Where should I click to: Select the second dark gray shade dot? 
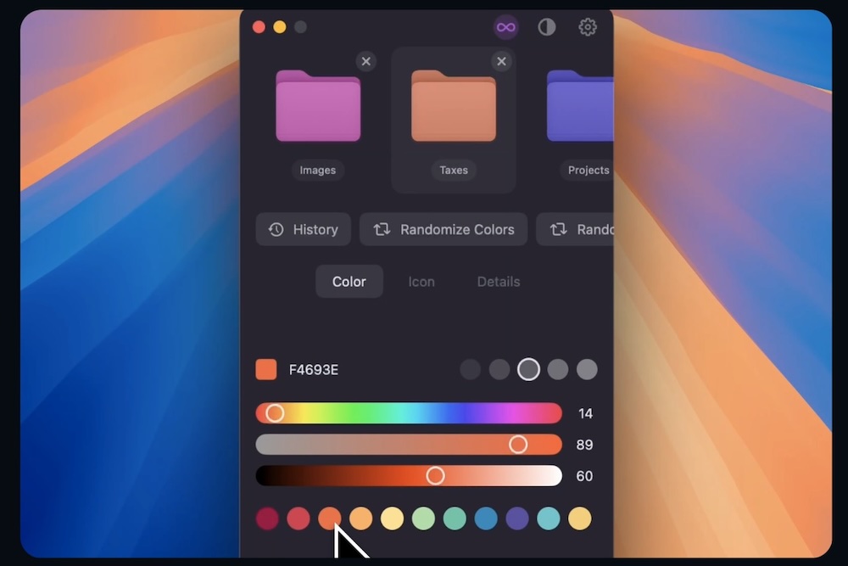(x=499, y=370)
